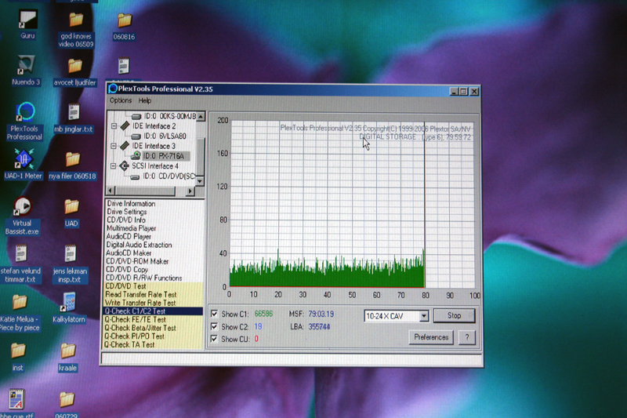Select Digital Audio Extraction function
The height and width of the screenshot is (418, 627).
pos(139,245)
